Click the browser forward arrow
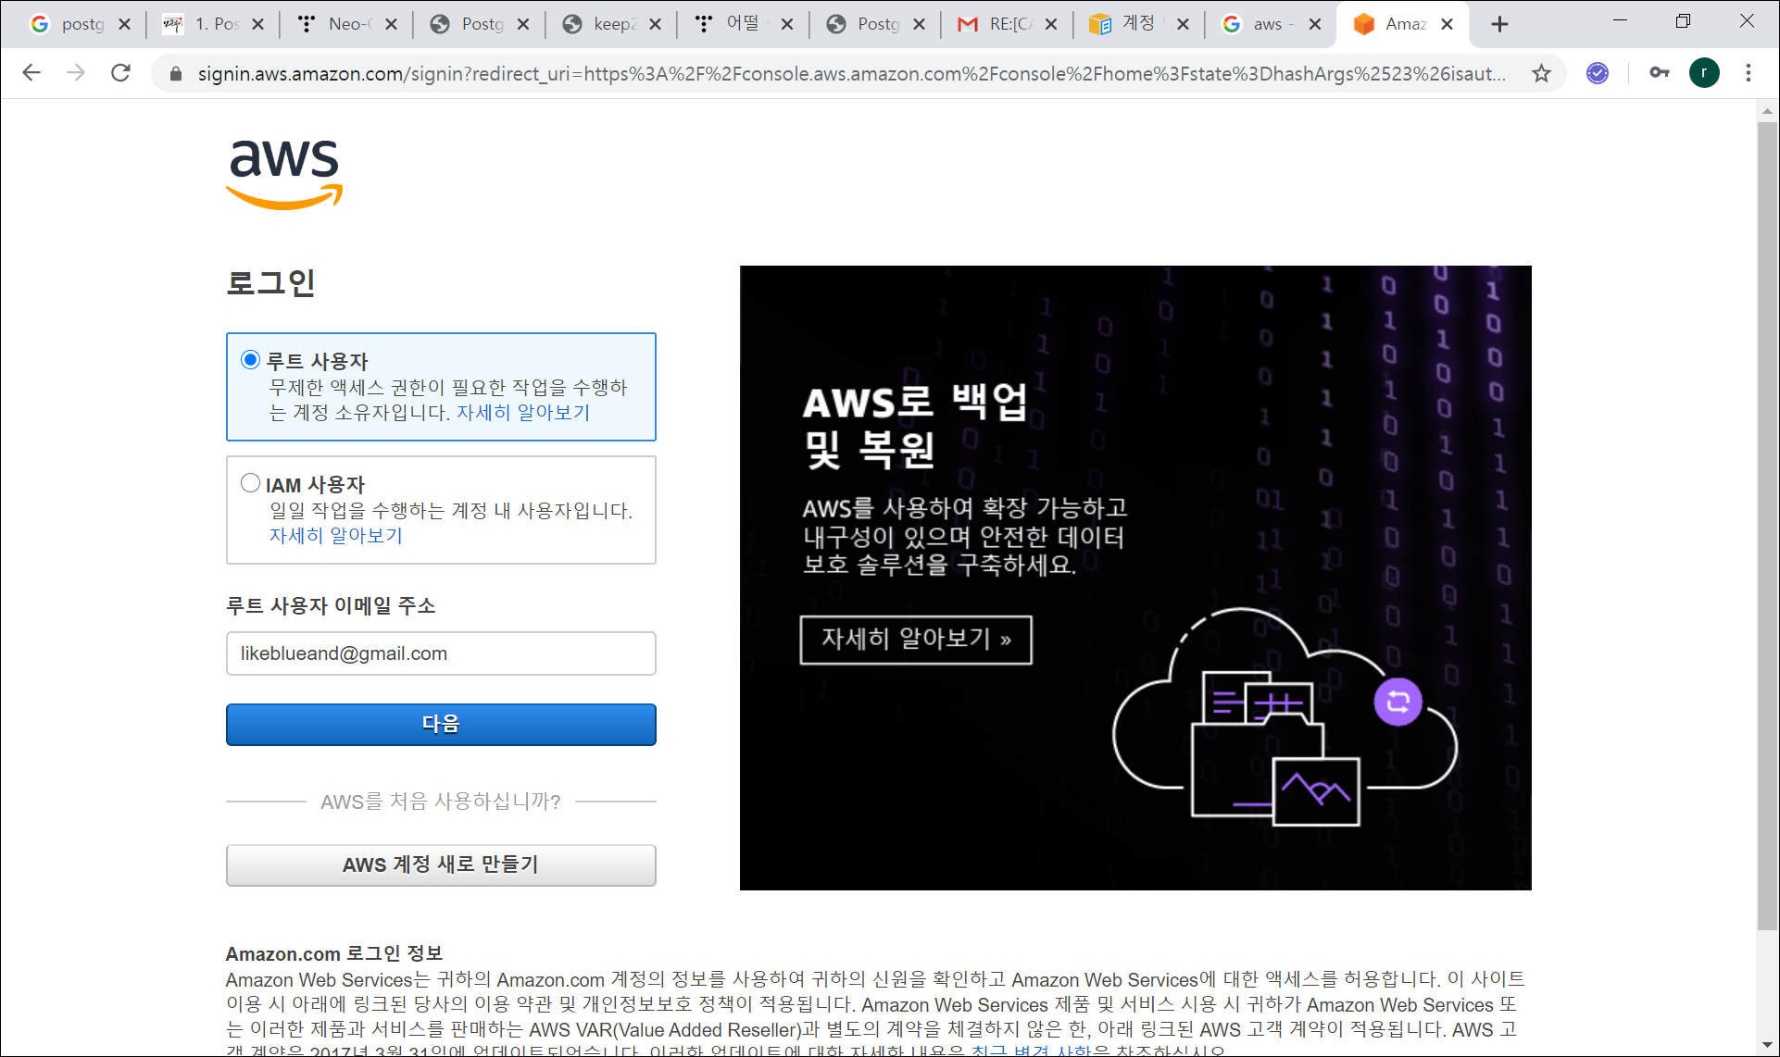The width and height of the screenshot is (1780, 1057). 76,73
